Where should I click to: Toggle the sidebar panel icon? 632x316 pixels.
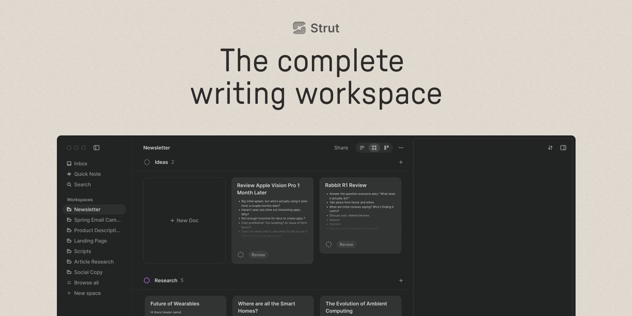pos(96,148)
